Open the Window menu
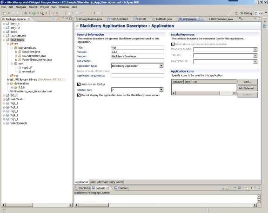The width and height of the screenshot is (268, 213). pos(64,7)
